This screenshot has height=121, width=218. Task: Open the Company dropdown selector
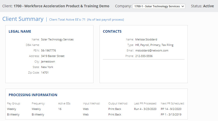159,6
